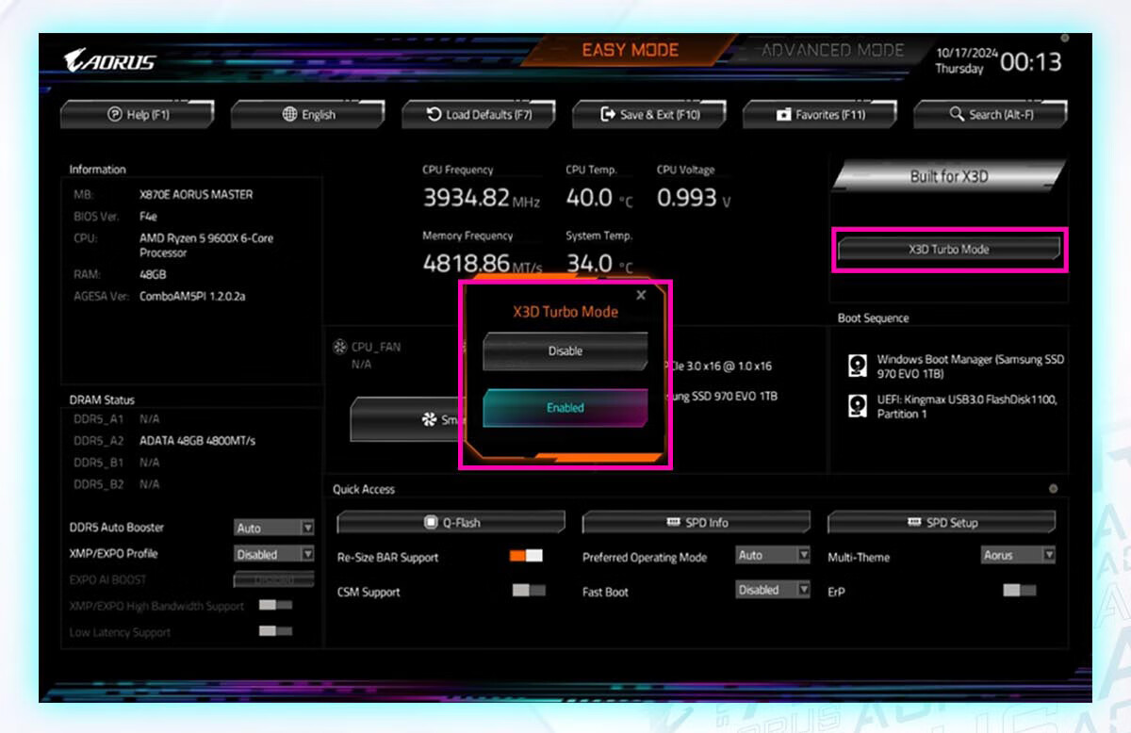
Task: Open SPD Setup
Action: [x=942, y=523]
